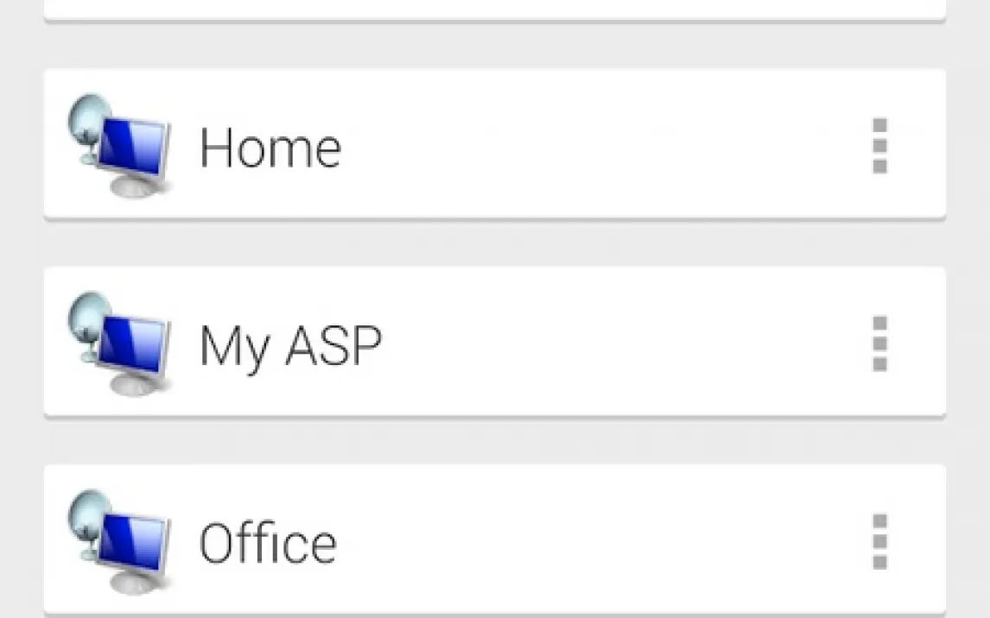Click the My ASP remote desktop icon

click(118, 343)
